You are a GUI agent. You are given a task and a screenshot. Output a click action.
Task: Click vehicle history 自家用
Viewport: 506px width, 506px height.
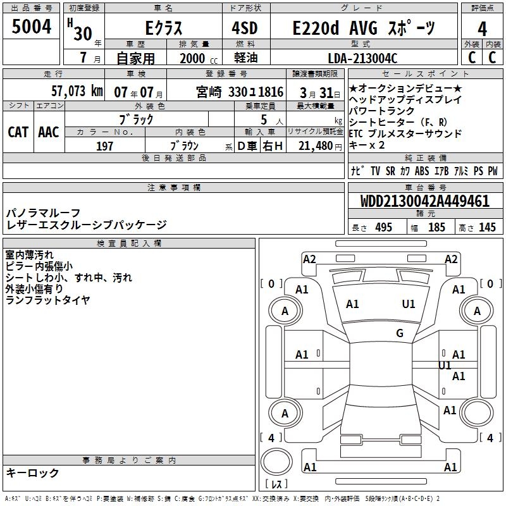tap(135, 58)
